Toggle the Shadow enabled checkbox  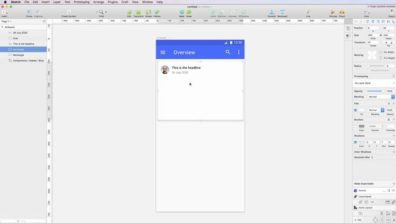(x=355, y=142)
